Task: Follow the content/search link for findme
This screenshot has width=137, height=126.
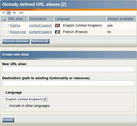Action: 40,26
